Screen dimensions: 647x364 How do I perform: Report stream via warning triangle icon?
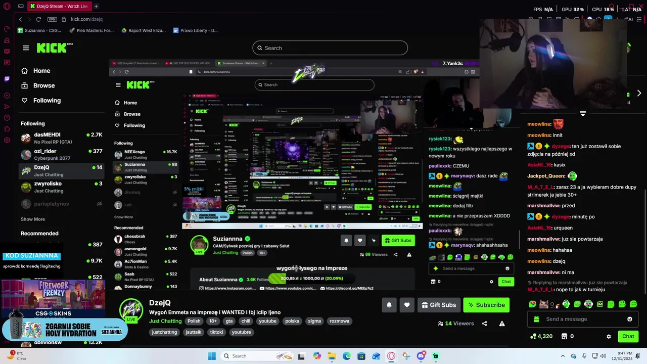coord(502,324)
